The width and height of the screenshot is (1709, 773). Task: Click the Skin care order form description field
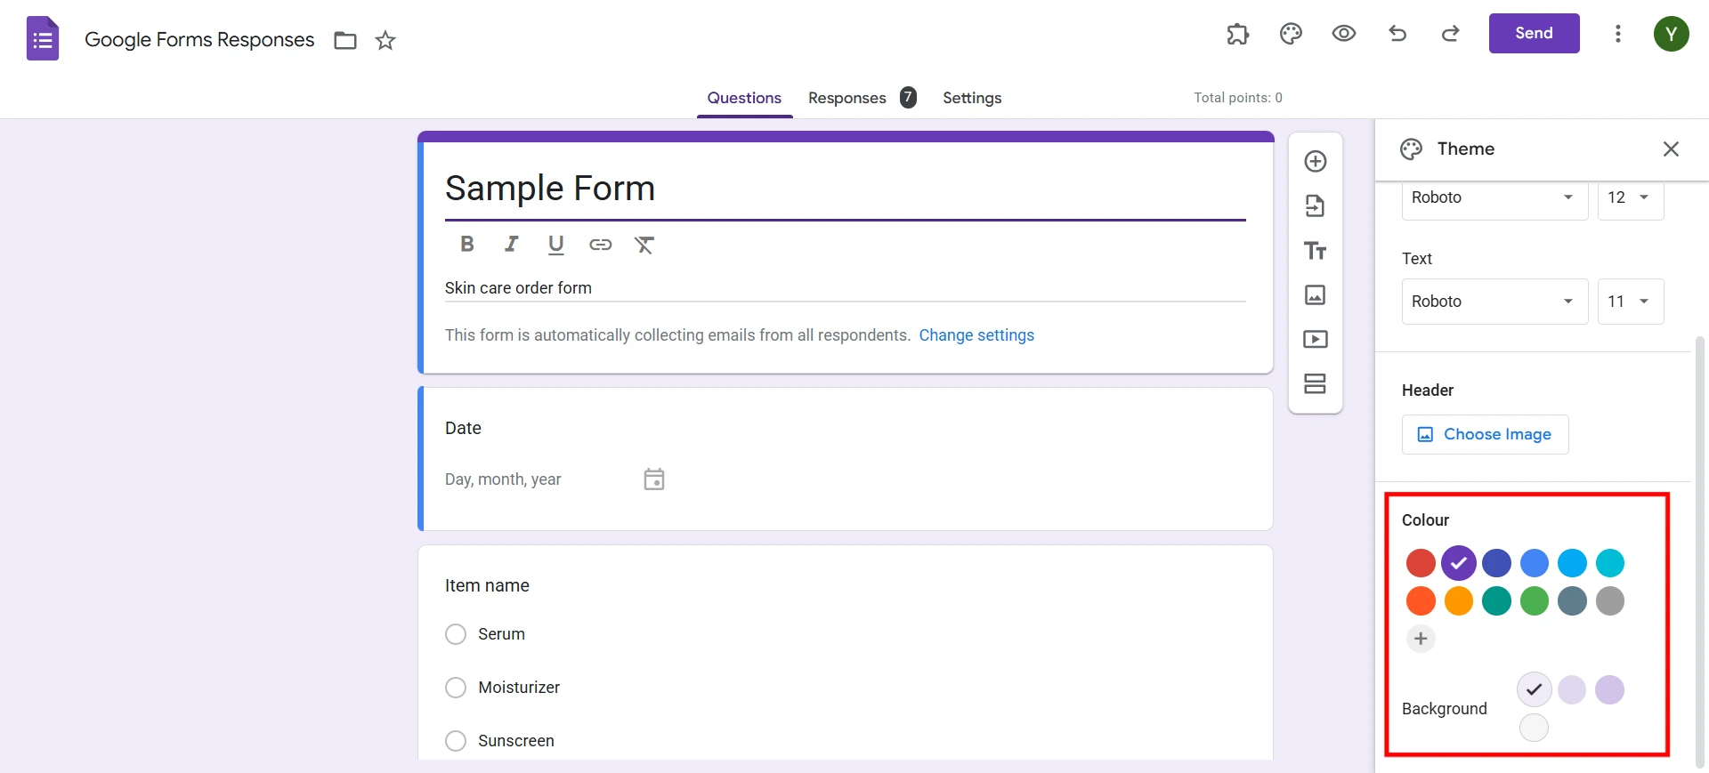click(844, 288)
